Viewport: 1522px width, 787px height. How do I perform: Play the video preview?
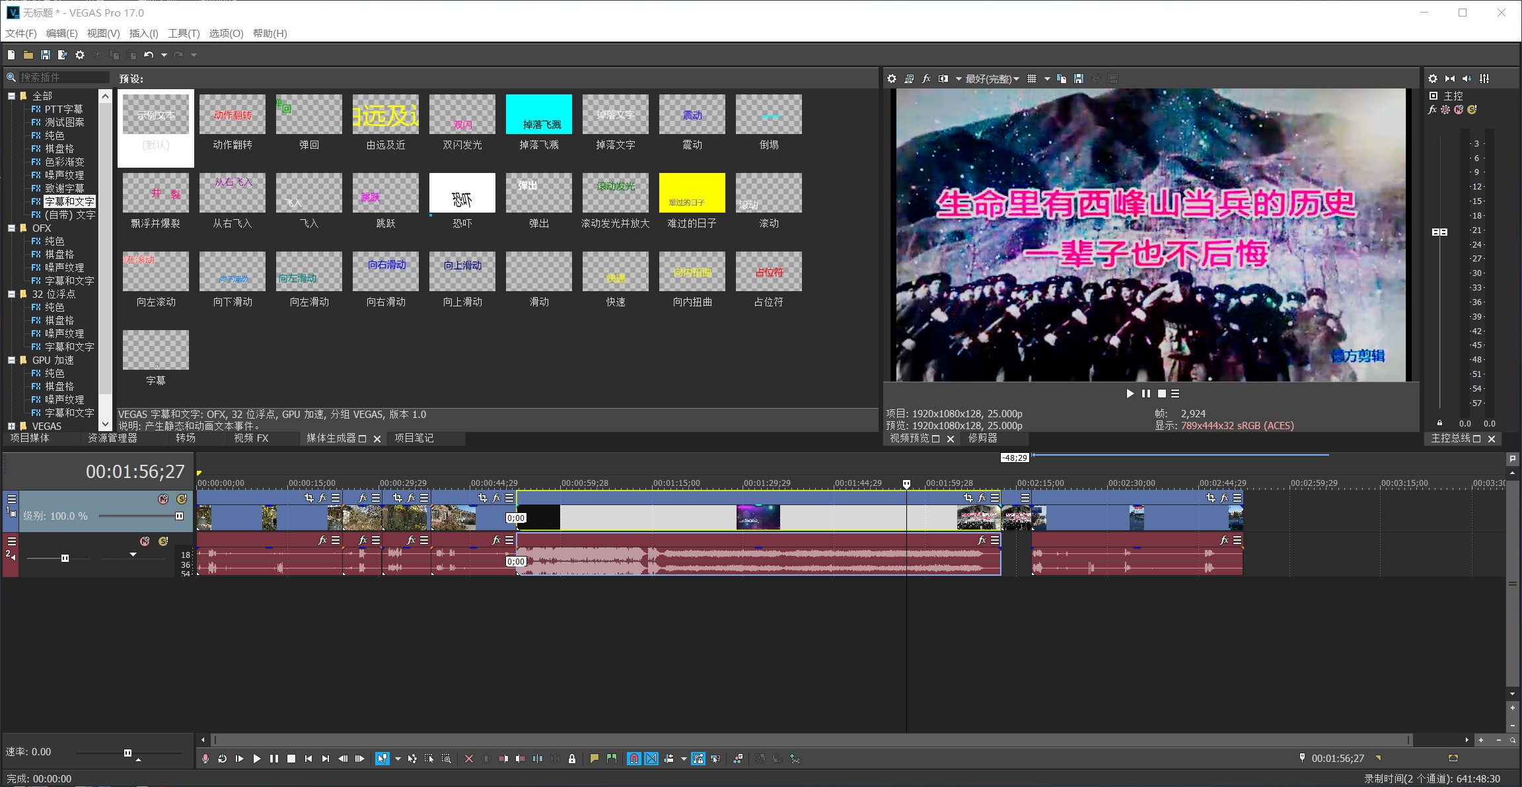coord(1130,393)
